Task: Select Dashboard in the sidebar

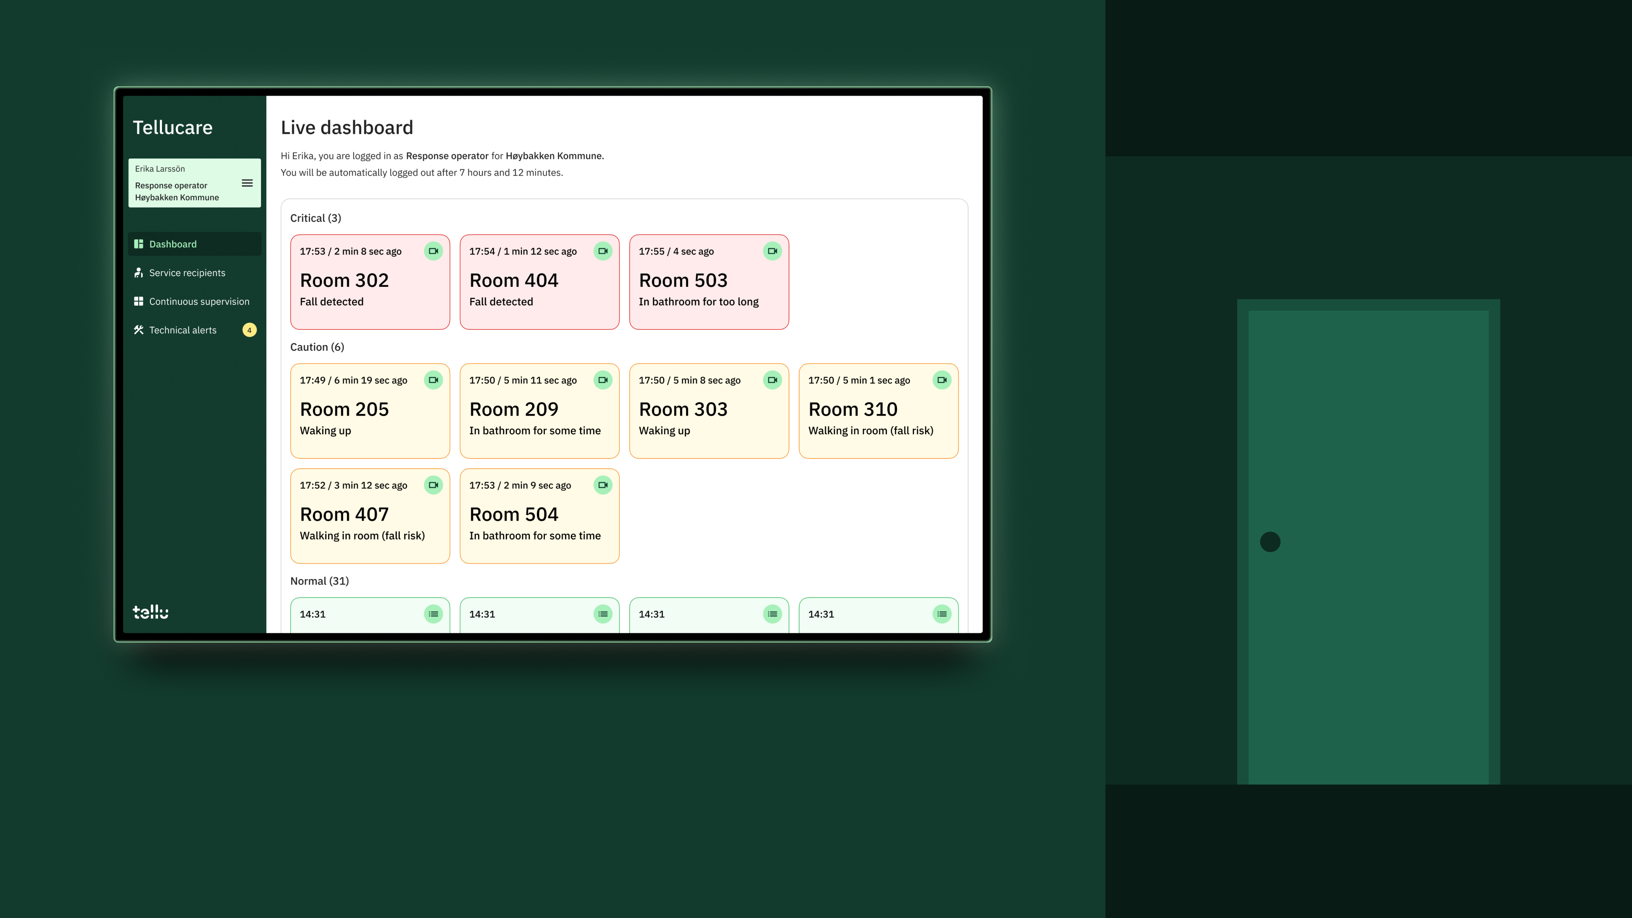Action: (195, 244)
